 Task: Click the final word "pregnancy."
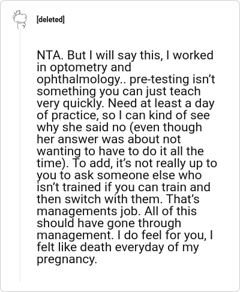(67, 260)
